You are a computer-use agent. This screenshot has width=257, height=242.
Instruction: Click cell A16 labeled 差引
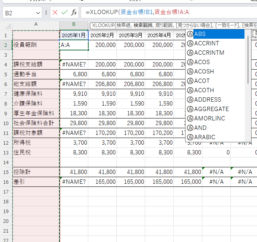point(36,182)
